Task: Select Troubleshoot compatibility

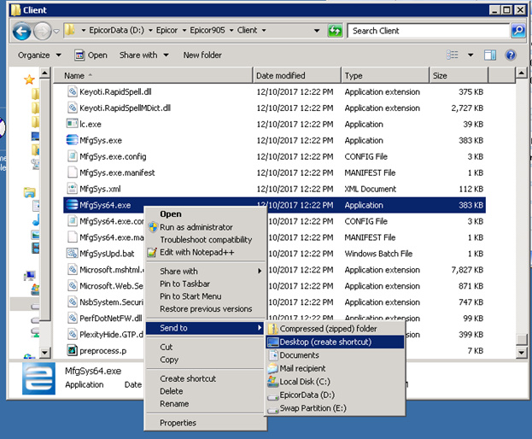Action: [x=205, y=239]
